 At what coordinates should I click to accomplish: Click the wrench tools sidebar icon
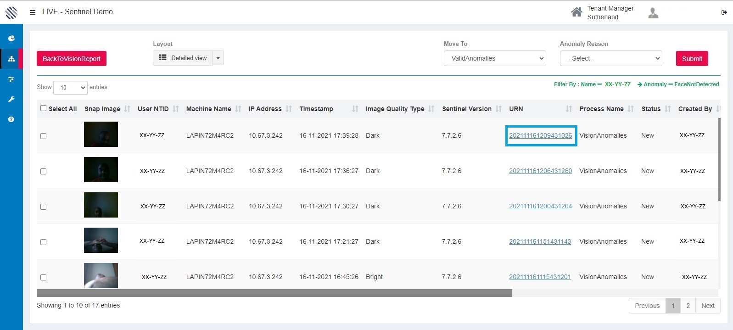coord(11,99)
